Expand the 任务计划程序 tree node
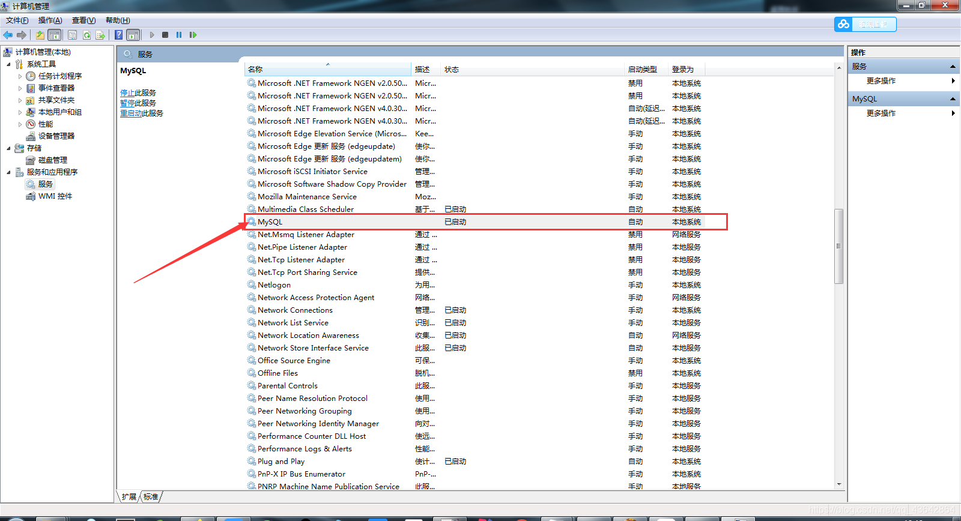Screen dimensions: 961x521 coord(20,76)
